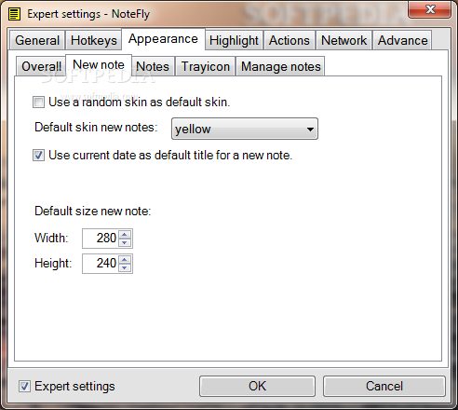
Task: Select the New note sub-tab
Action: tap(99, 65)
